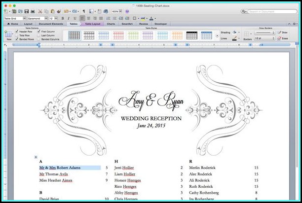302x203 pixels.
Task: Click the Save icon in toolbar
Action: [26, 11]
